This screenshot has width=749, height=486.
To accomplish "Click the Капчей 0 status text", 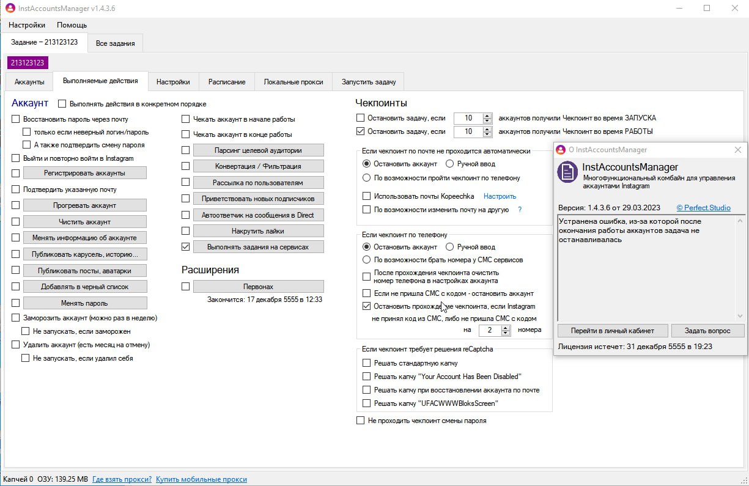I will pos(18,479).
